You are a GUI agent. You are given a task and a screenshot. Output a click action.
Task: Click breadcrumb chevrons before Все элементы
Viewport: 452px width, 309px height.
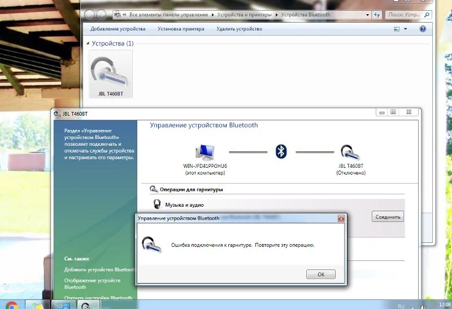tap(124, 15)
